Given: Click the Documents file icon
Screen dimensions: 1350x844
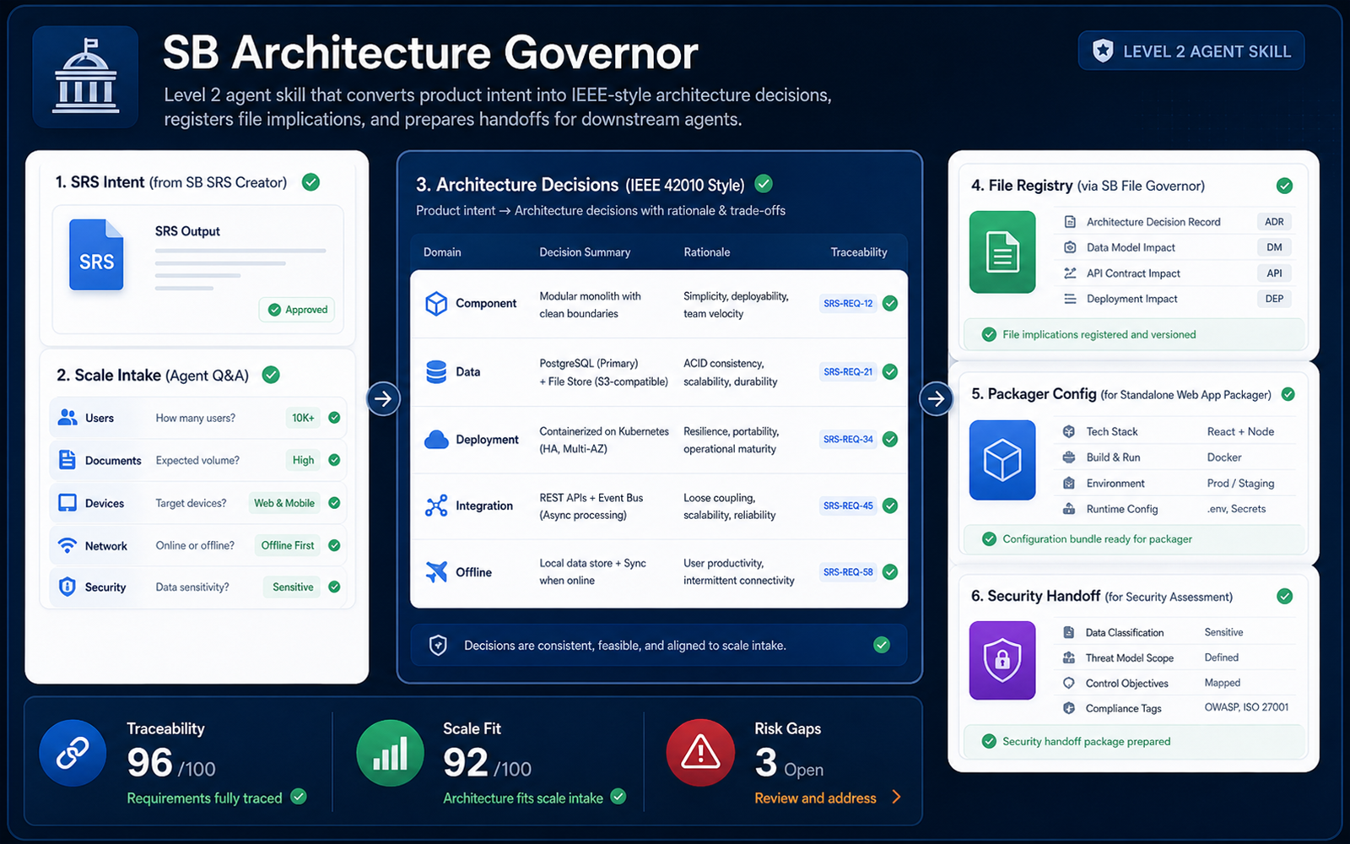Looking at the screenshot, I should click(67, 460).
